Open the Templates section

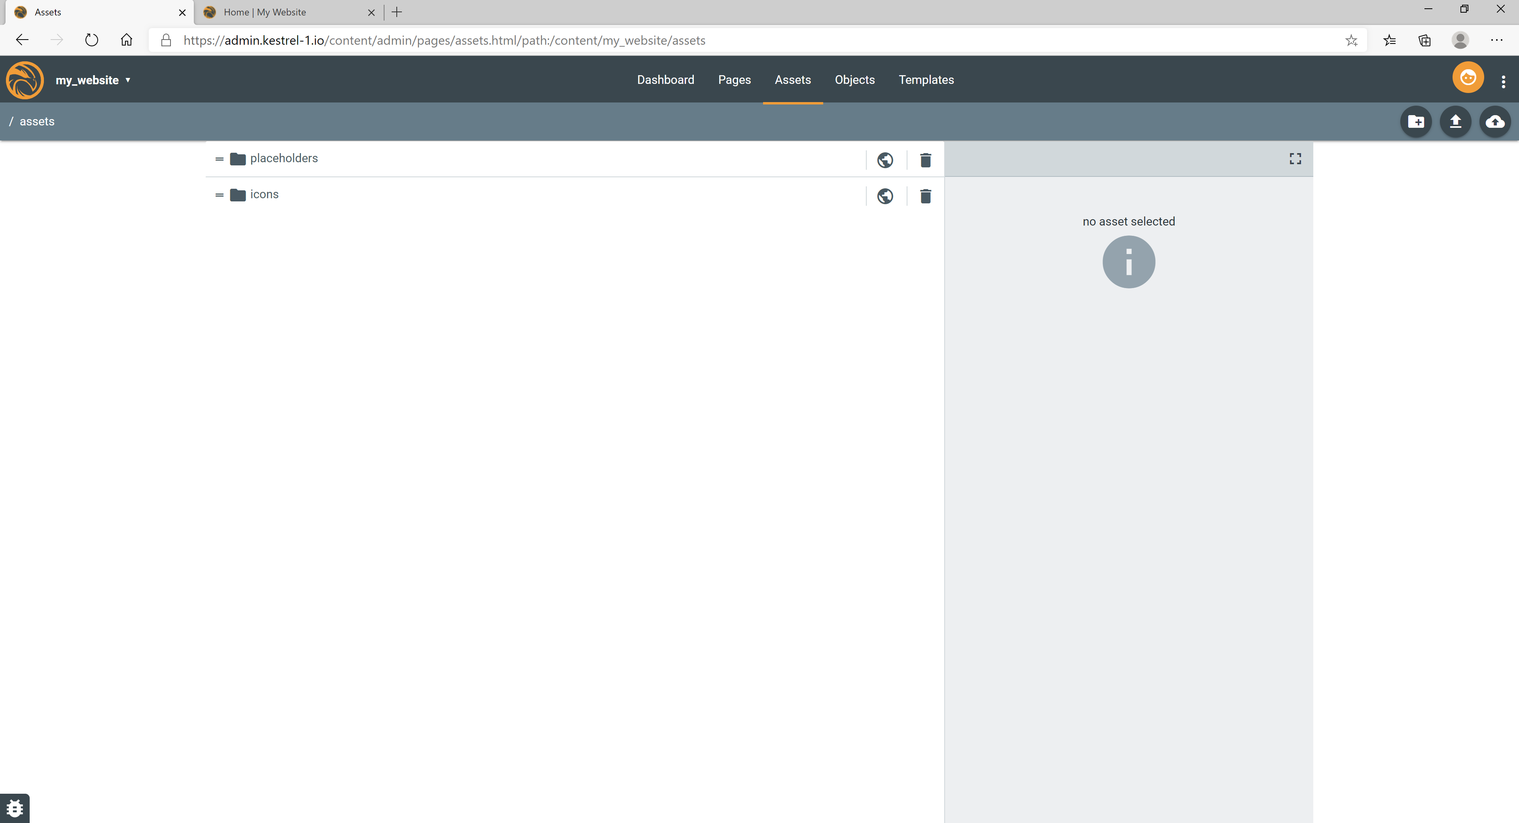tap(926, 80)
